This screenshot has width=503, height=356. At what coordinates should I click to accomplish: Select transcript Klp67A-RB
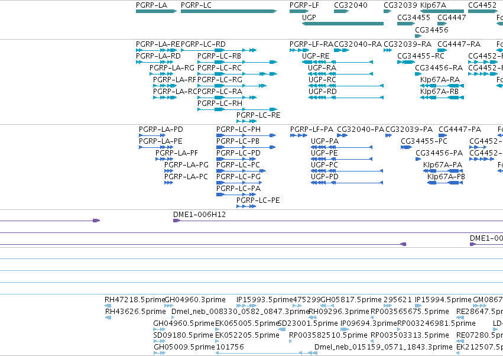pos(442,98)
